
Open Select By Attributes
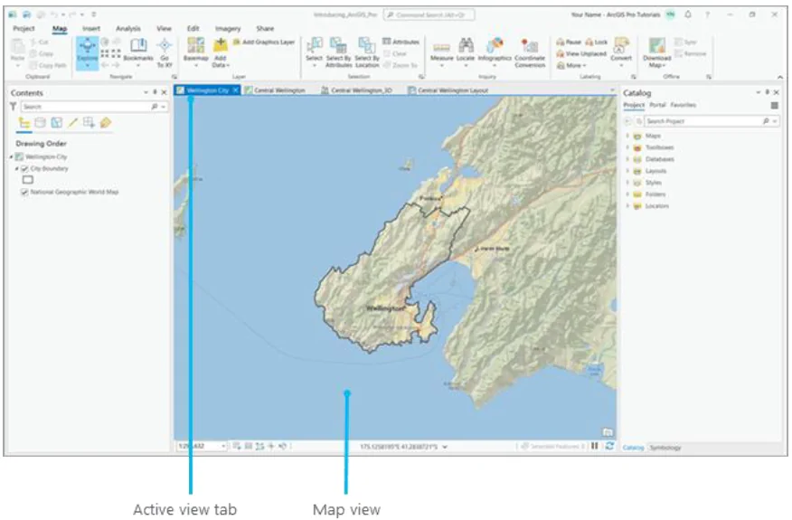(x=338, y=52)
